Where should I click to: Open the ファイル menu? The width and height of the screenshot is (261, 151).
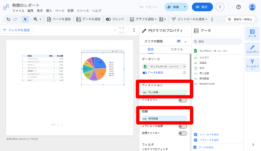point(18,11)
